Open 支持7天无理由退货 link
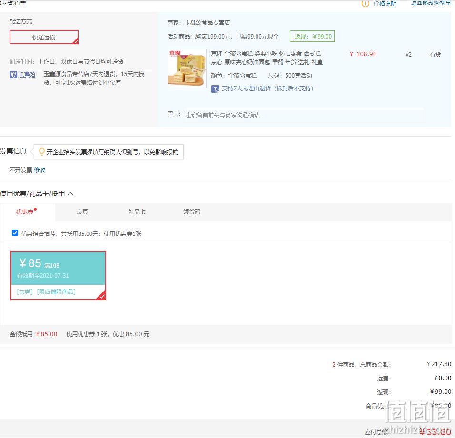This screenshot has width=455, height=438. tap(267, 88)
